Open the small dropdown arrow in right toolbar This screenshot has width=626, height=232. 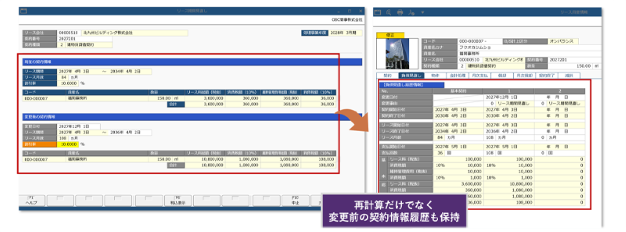click(x=423, y=11)
